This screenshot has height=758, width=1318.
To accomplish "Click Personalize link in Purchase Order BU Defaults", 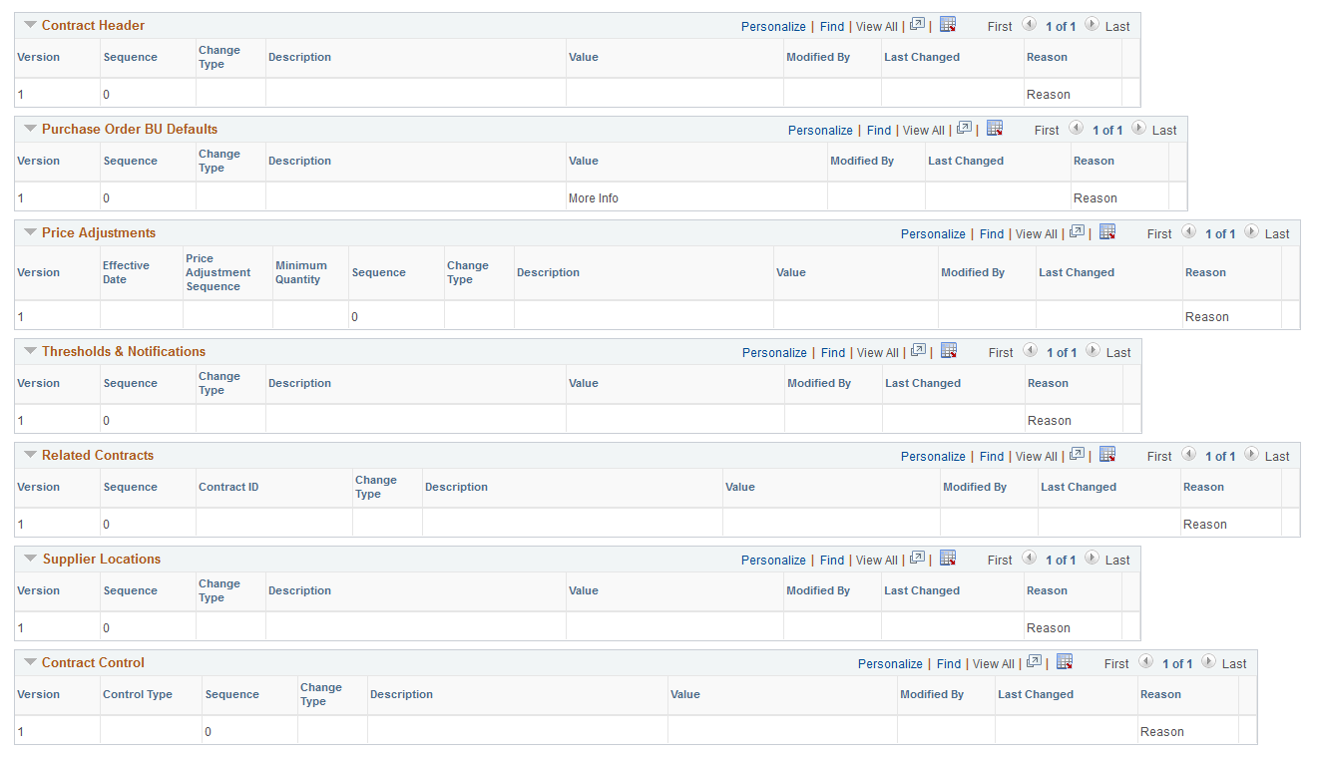I will (820, 130).
